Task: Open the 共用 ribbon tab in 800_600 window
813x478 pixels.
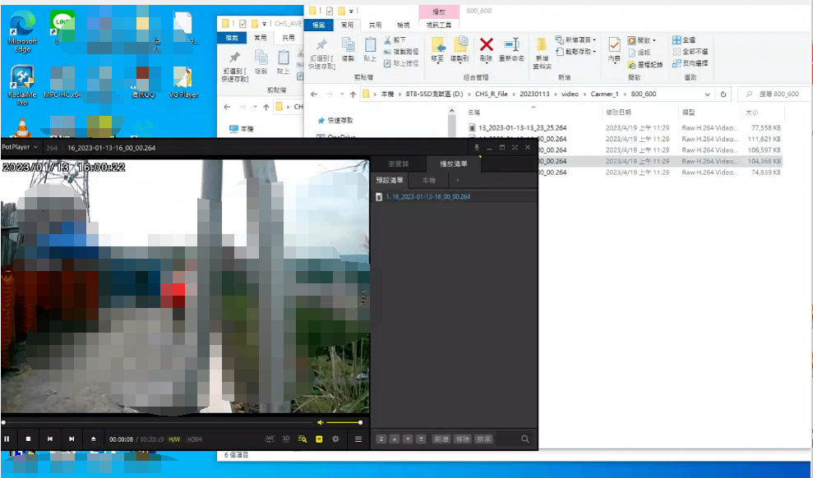Action: pyautogui.click(x=375, y=25)
